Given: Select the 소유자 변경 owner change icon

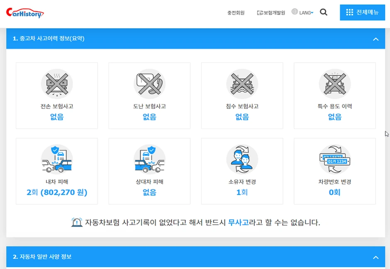Looking at the screenshot, I should pos(242,159).
